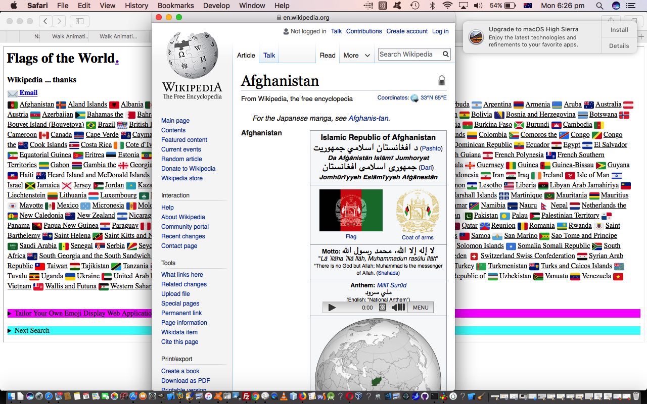The height and width of the screenshot is (404, 647).
Task: Open Spotlight search in the menu bar
Action: (x=599, y=6)
